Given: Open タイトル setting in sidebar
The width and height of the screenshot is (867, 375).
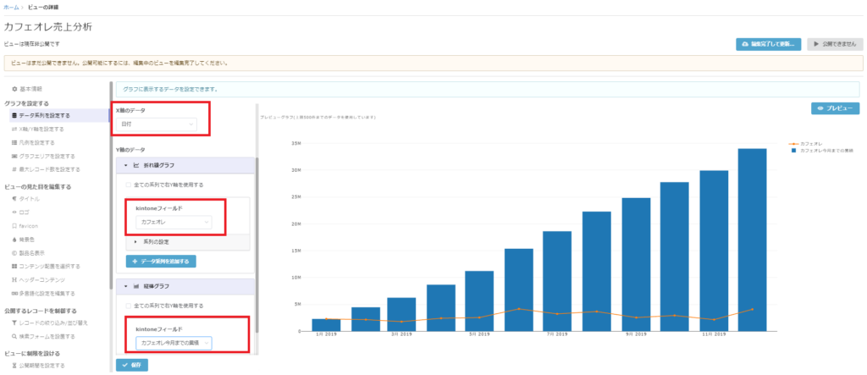Looking at the screenshot, I should point(28,199).
